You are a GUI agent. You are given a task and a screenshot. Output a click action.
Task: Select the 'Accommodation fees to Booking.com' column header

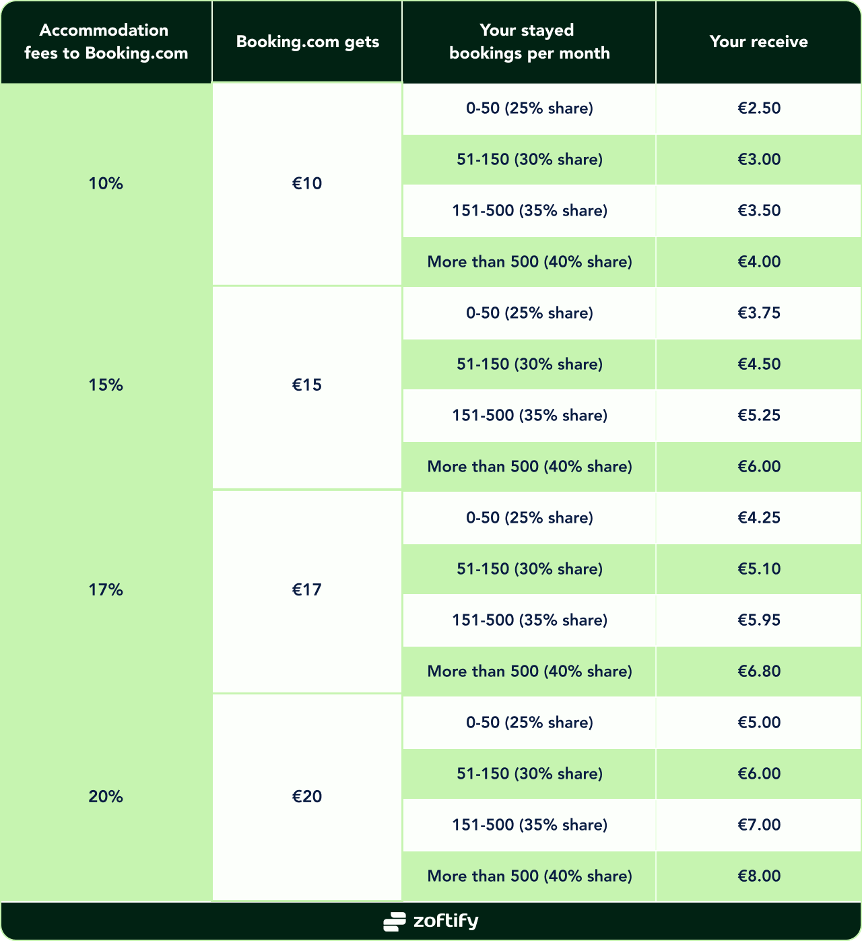coord(106,42)
